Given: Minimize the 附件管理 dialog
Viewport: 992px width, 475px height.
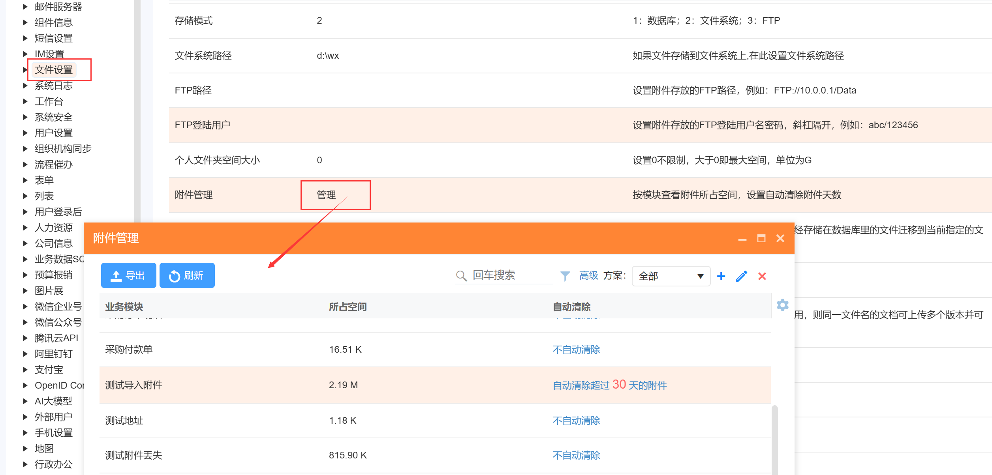Looking at the screenshot, I should click(x=742, y=239).
